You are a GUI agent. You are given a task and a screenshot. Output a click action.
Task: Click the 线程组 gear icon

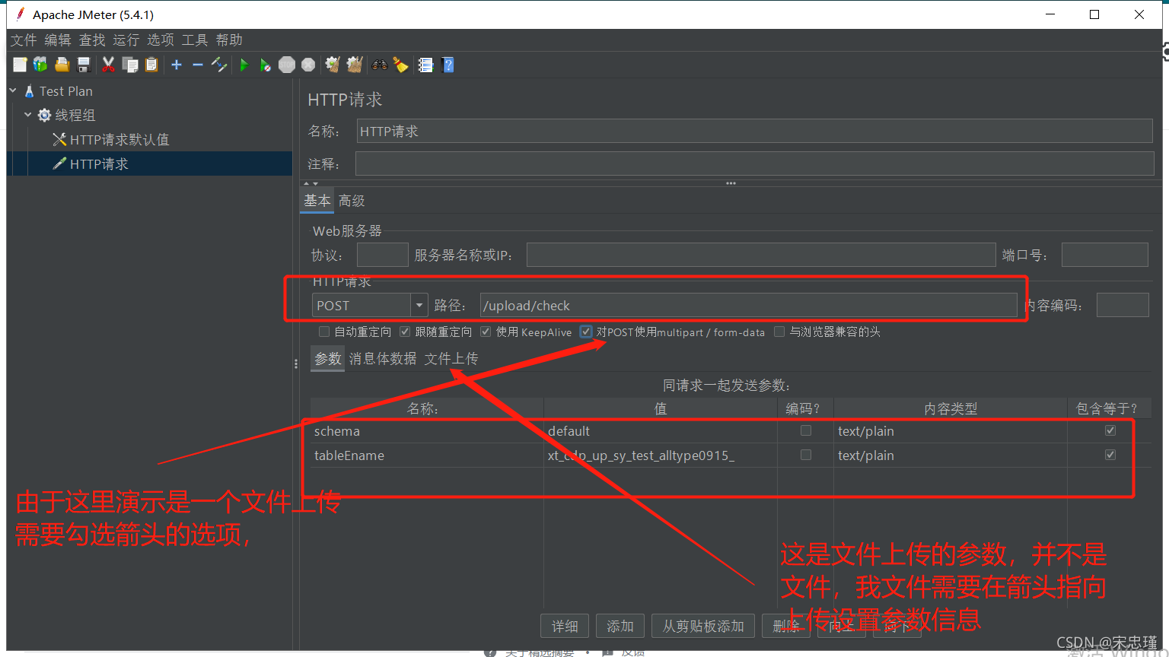coord(44,115)
